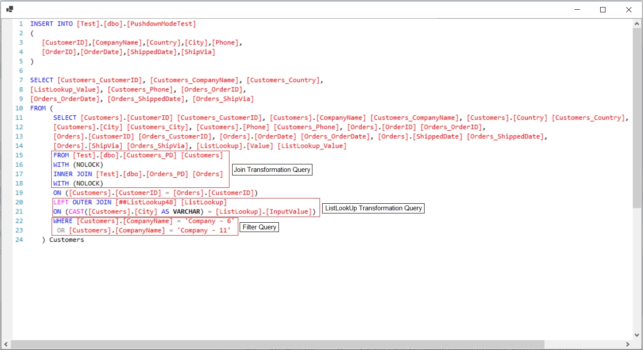Click the horizontal scrollbar thumb

click(x=278, y=344)
